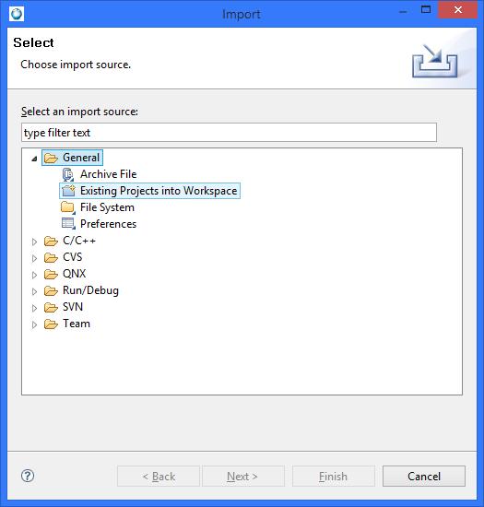Expand the Run/Debug category
This screenshot has height=507, width=484.
point(34,291)
